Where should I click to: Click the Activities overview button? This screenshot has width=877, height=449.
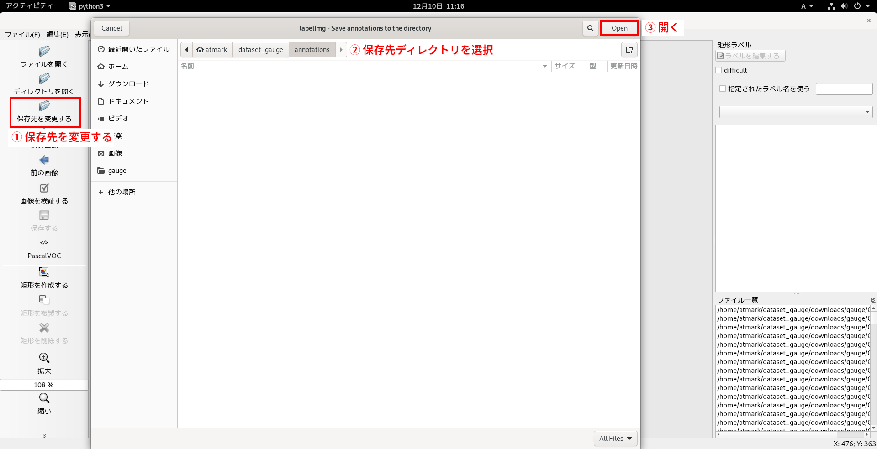click(x=29, y=6)
